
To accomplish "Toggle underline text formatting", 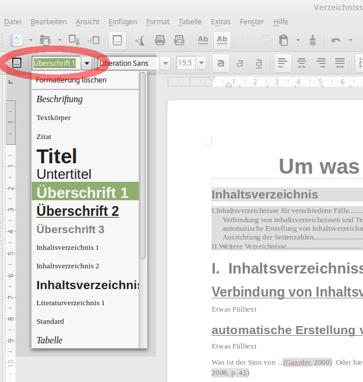I will point(259,63).
